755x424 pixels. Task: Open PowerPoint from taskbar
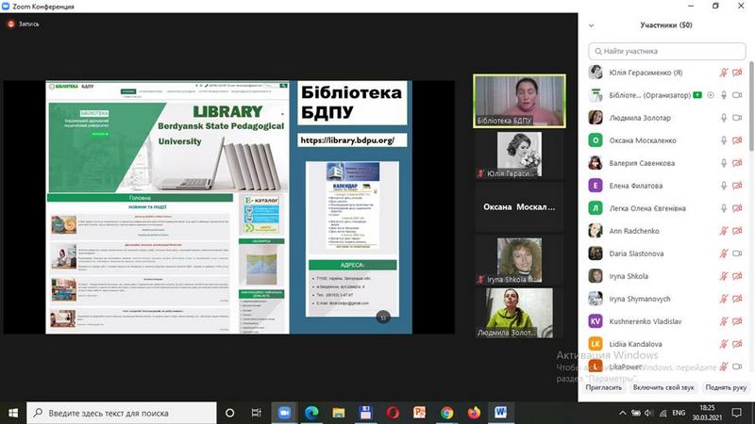419,413
